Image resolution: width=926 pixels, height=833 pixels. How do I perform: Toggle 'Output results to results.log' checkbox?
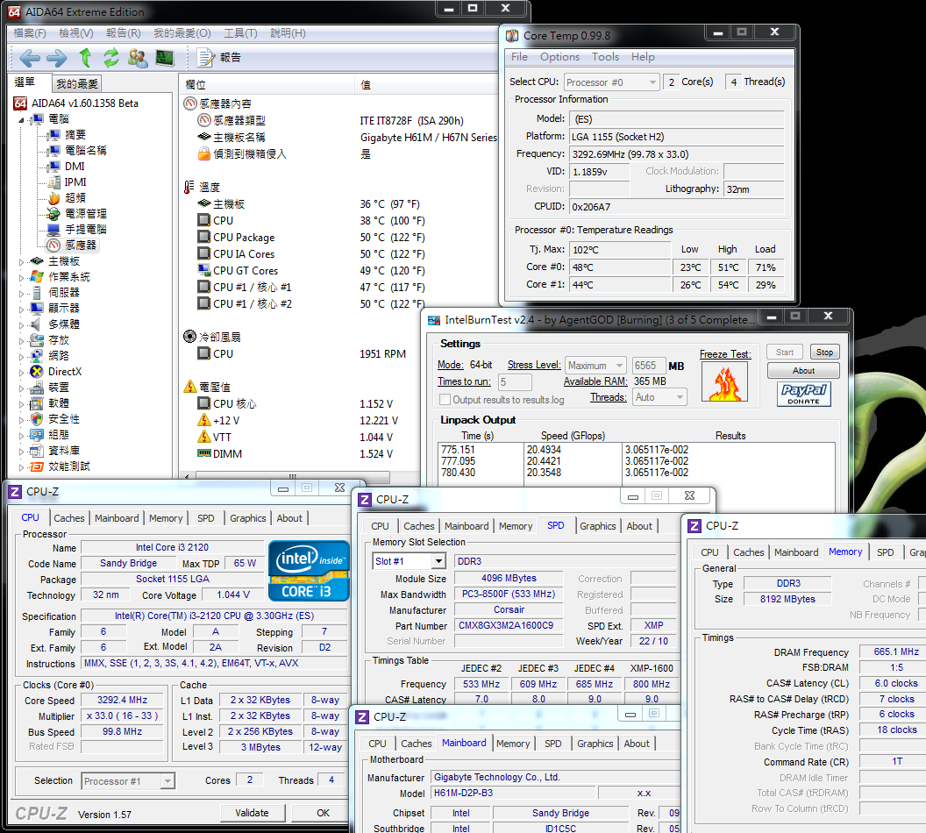[445, 400]
